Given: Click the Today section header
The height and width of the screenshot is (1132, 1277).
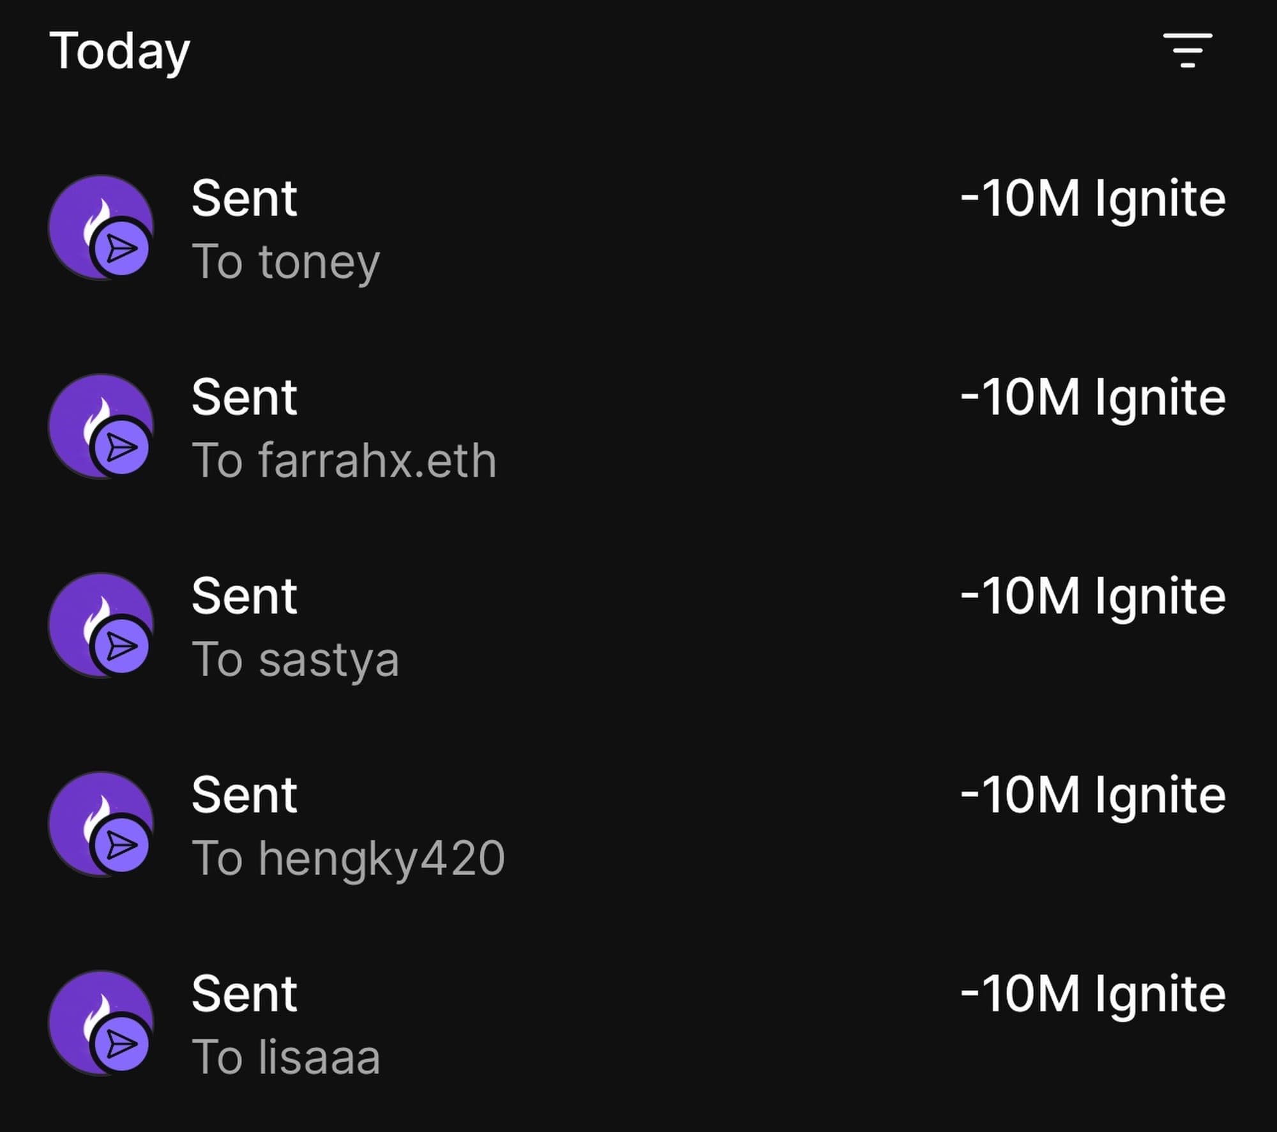Looking at the screenshot, I should [x=119, y=52].
